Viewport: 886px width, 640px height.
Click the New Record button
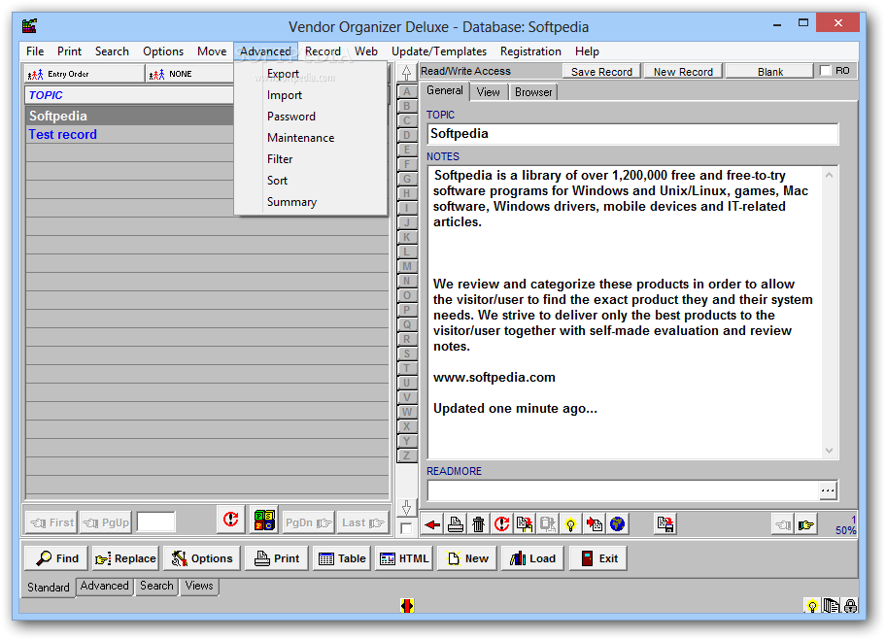click(683, 71)
